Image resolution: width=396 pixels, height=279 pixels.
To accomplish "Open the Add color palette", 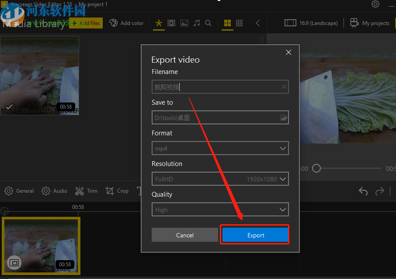I will 126,23.
